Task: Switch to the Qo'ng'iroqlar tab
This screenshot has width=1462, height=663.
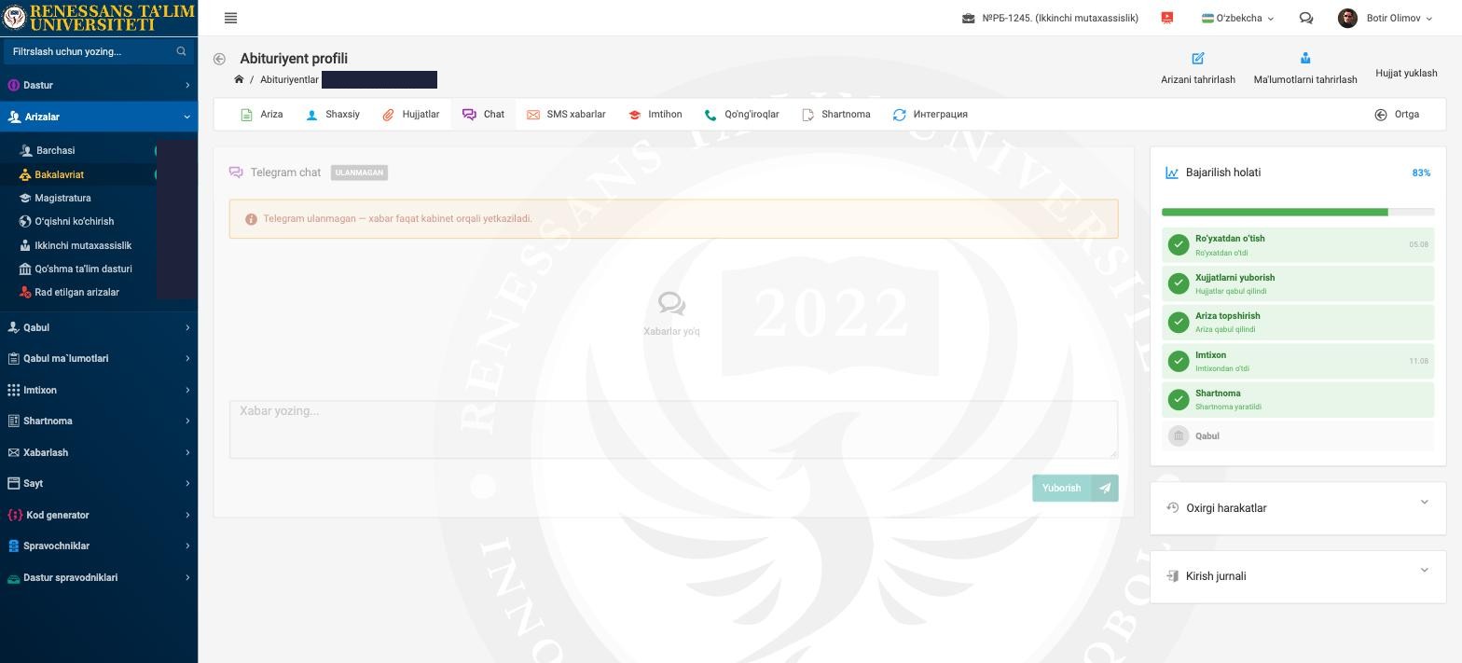Action: [x=742, y=115]
